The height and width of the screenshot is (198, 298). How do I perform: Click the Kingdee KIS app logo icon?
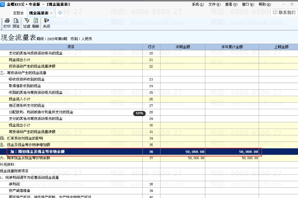click(3, 4)
